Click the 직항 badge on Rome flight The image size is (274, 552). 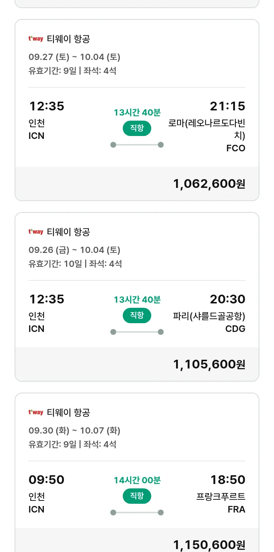pos(137,128)
